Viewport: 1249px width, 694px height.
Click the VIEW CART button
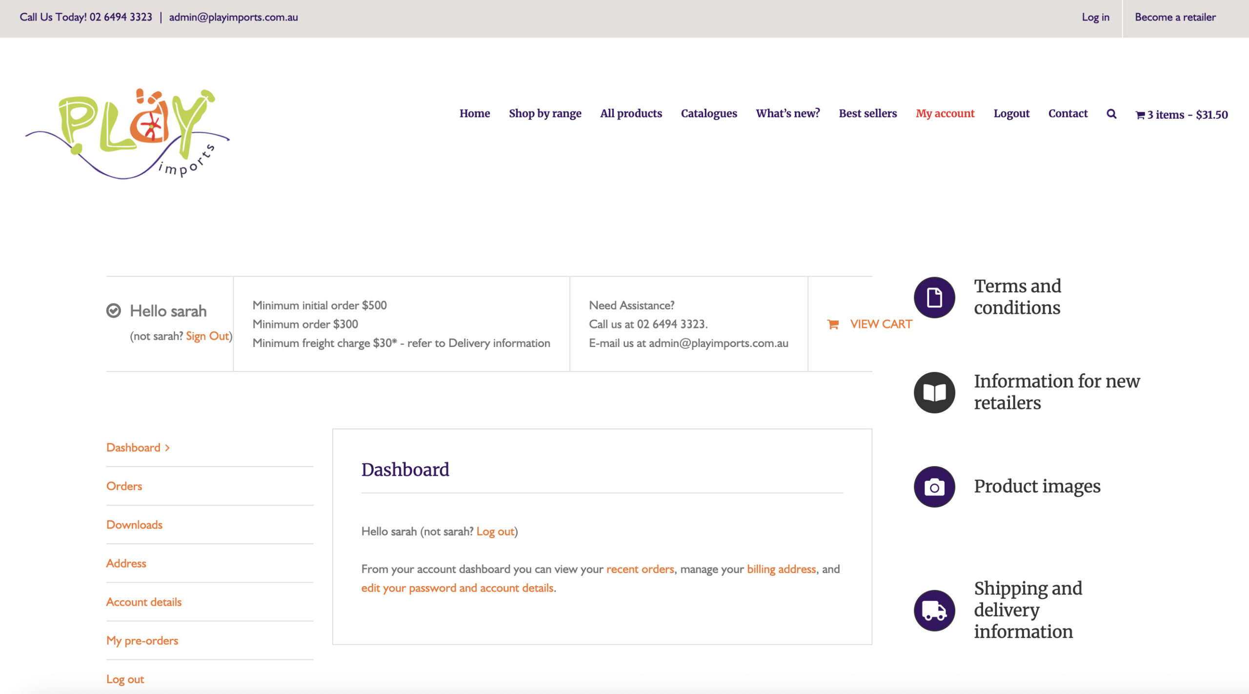point(881,324)
